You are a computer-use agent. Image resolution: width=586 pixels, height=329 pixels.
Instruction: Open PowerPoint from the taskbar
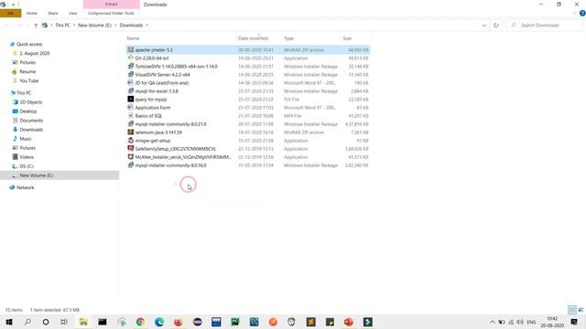coord(349,322)
